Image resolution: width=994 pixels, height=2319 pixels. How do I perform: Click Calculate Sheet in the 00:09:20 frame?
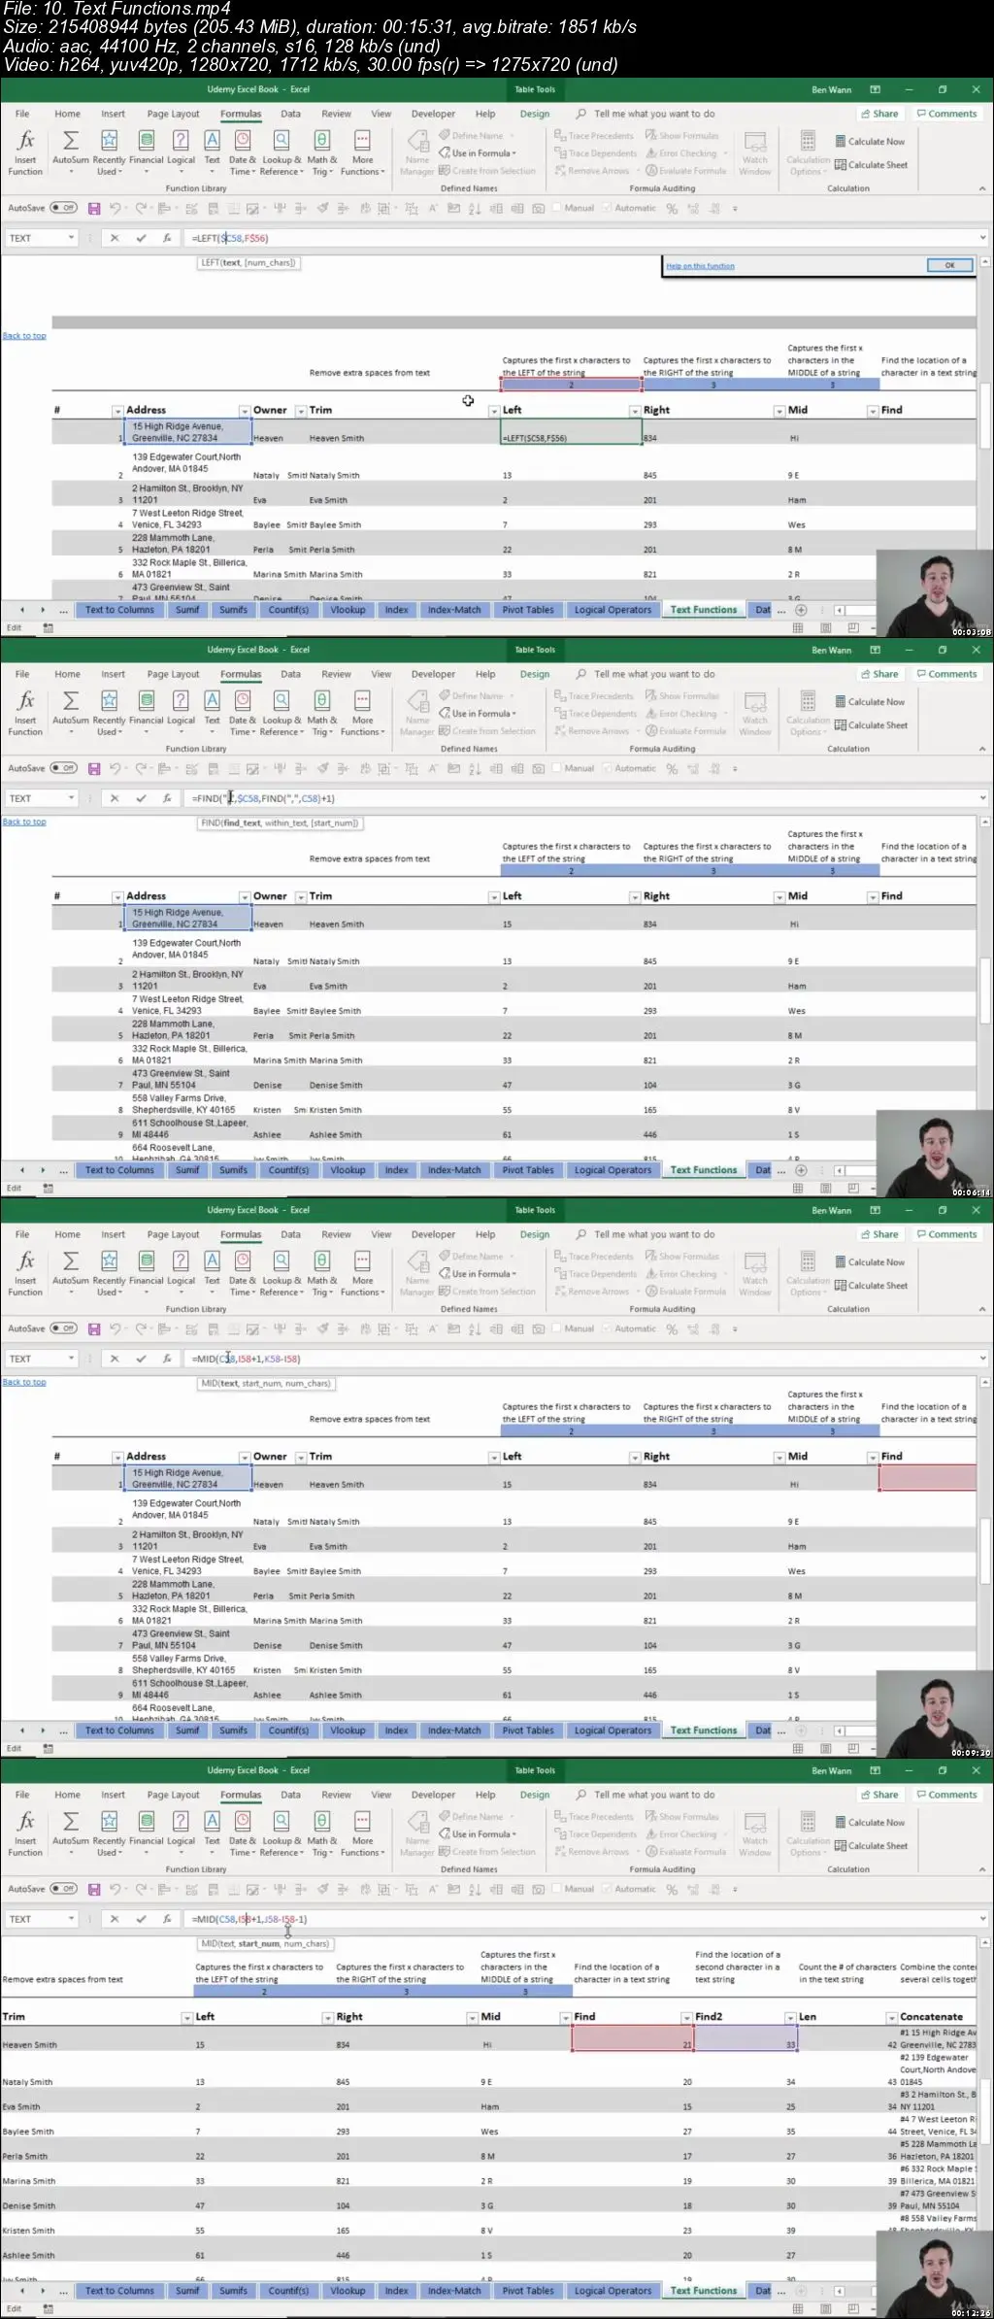[871, 1286]
